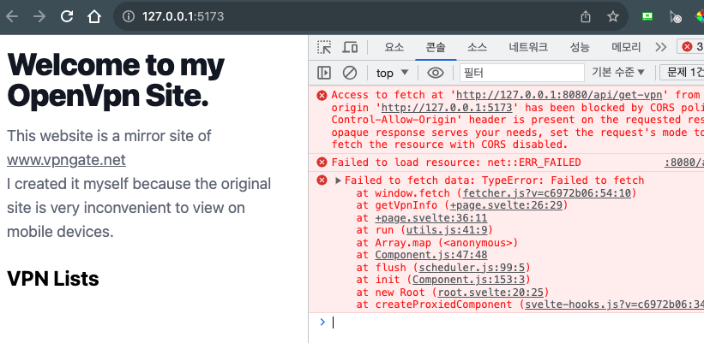The height and width of the screenshot is (343, 704).
Task: Bookmark this page with the star icon
Action: 613,17
